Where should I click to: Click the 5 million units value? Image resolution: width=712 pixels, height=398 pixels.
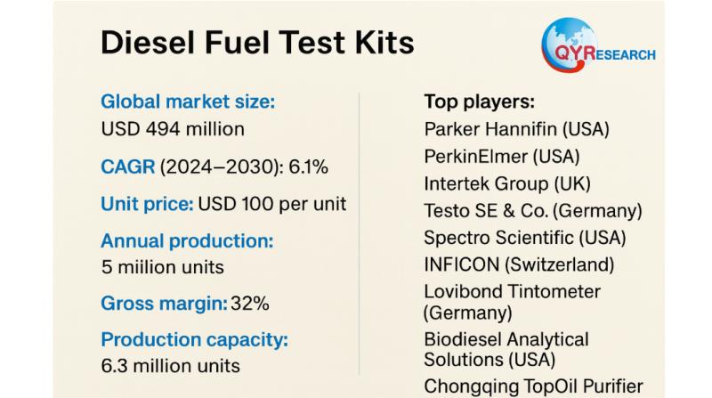[x=163, y=266]
